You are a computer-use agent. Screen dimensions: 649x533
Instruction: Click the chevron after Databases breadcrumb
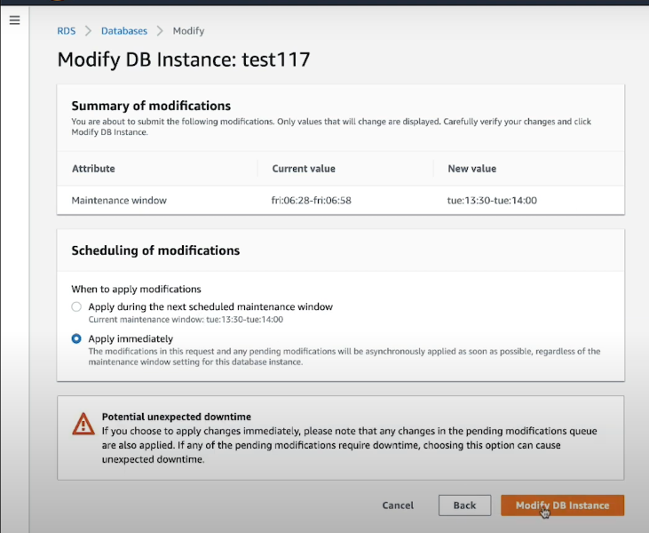click(x=160, y=31)
